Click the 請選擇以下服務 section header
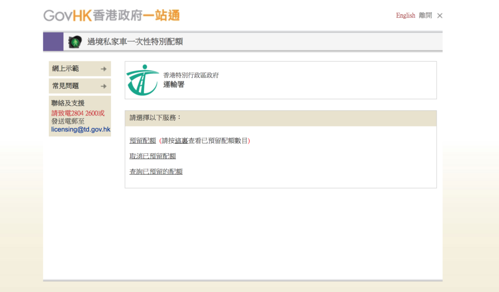The width and height of the screenshot is (499, 292). (x=155, y=118)
